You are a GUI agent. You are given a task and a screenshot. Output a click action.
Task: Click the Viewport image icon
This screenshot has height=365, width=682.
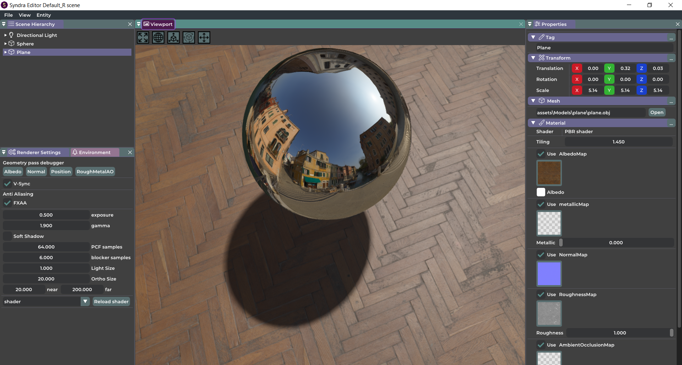pyautogui.click(x=146, y=24)
